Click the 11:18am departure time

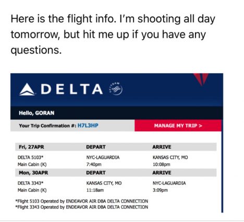[95, 190]
